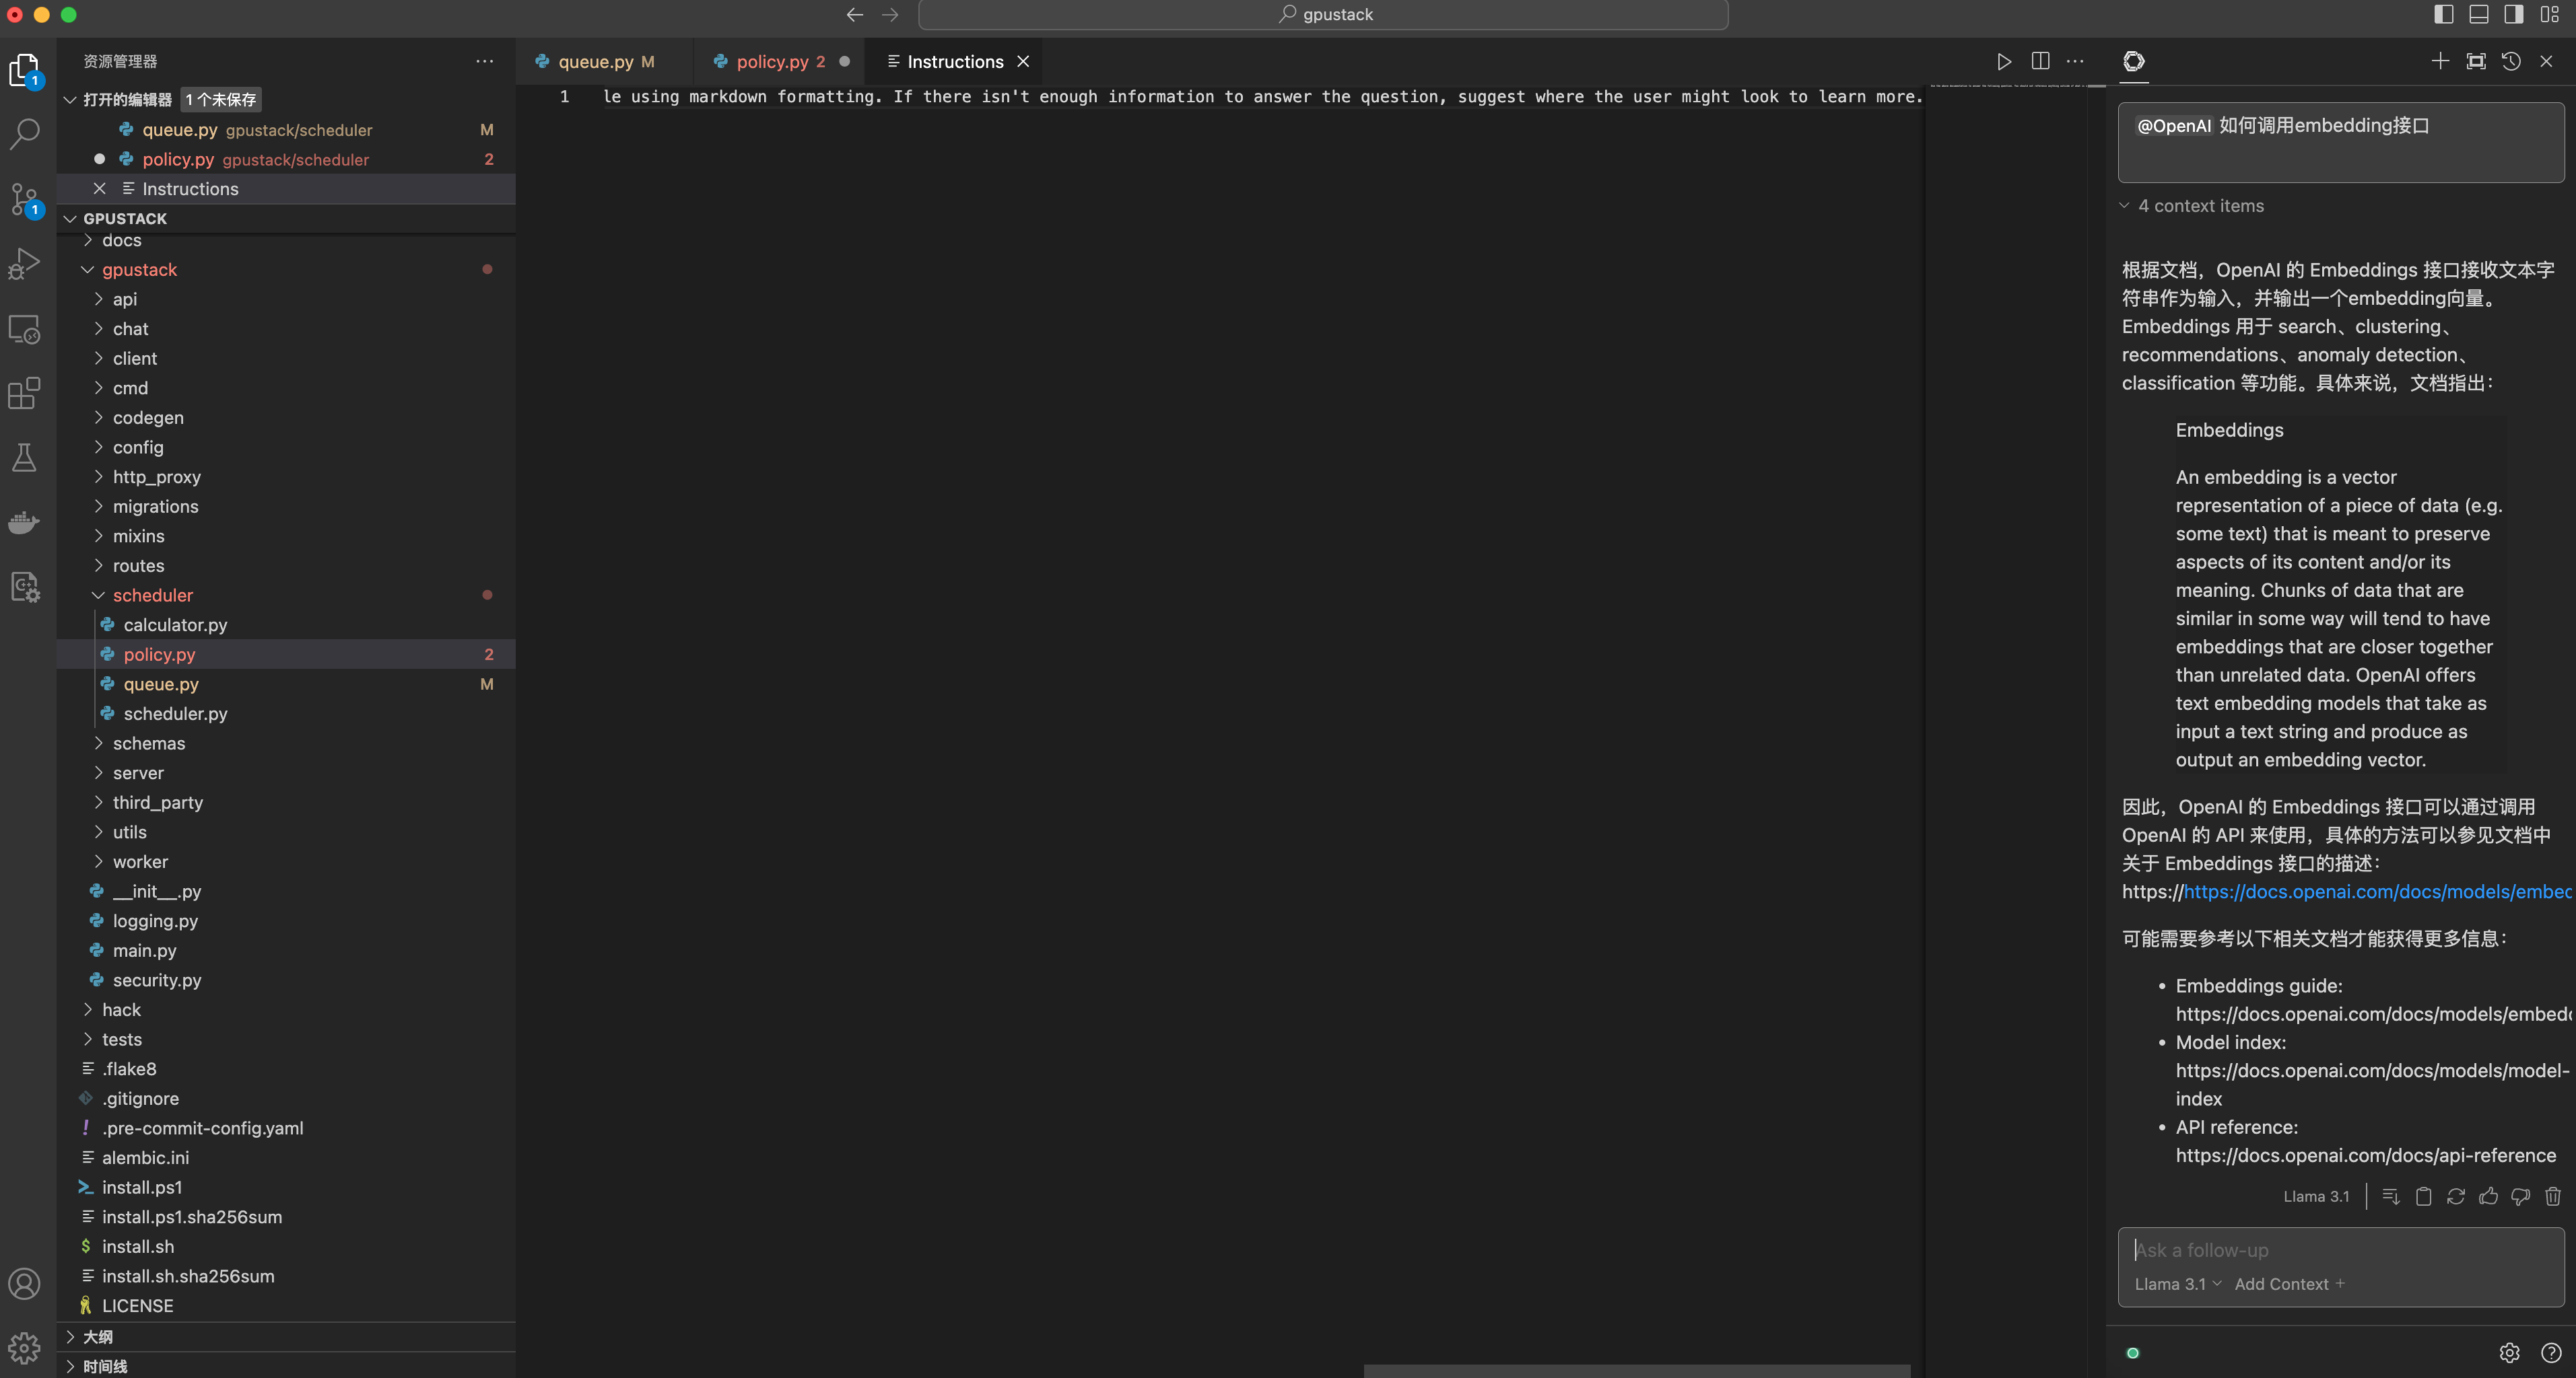Switch to the policy.py tab
This screenshot has height=1378, width=2576.
click(772, 62)
